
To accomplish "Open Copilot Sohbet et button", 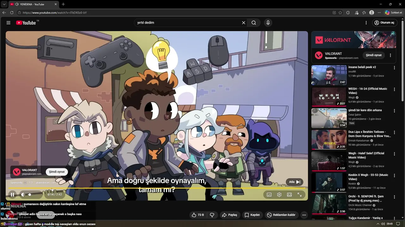I will tap(394, 13).
